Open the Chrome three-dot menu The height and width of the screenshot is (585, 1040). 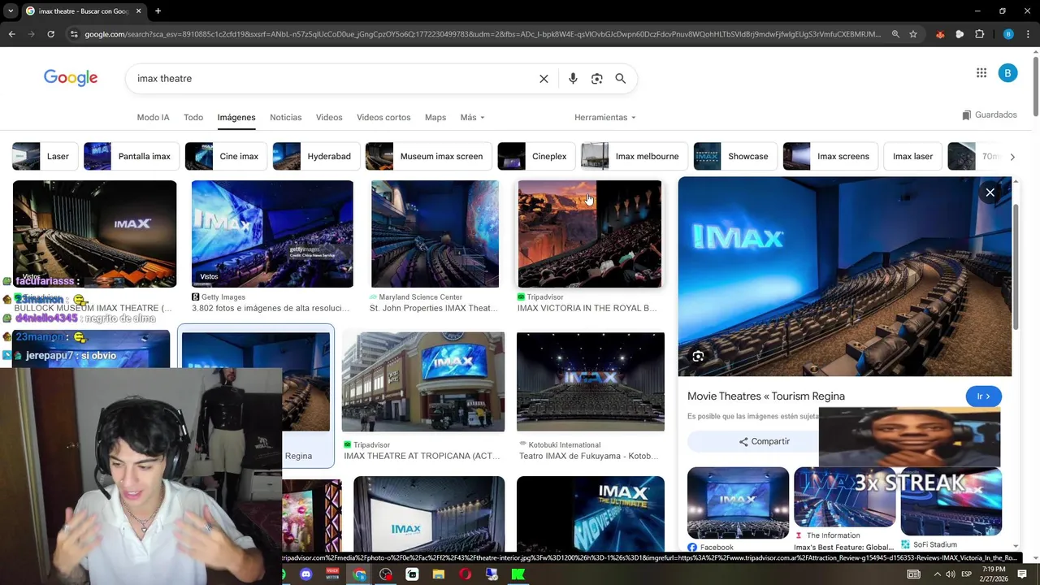1027,34
